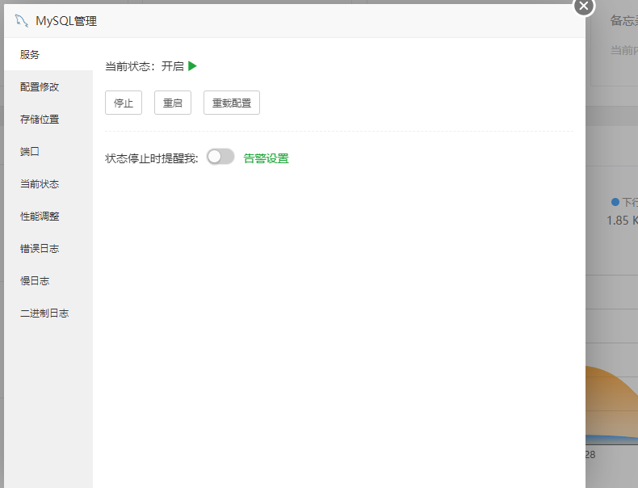Stop MySQL with the 停止 button

[124, 103]
